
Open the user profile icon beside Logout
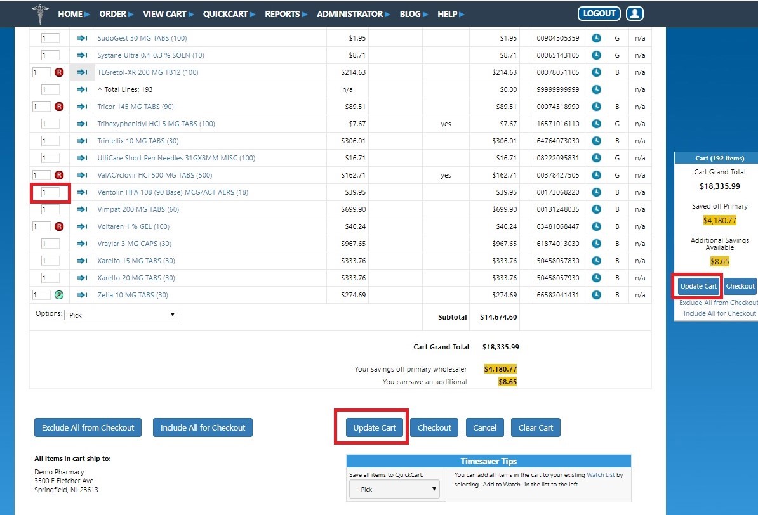[x=634, y=13]
